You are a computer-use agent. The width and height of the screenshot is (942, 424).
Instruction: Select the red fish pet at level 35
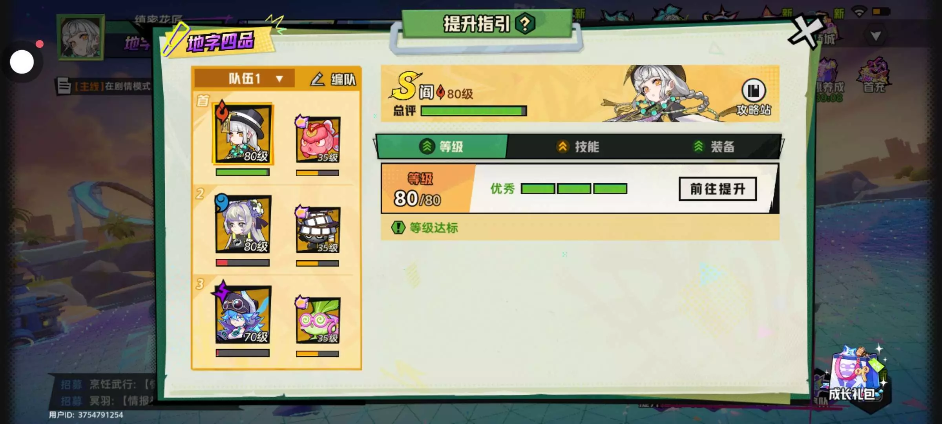318,139
